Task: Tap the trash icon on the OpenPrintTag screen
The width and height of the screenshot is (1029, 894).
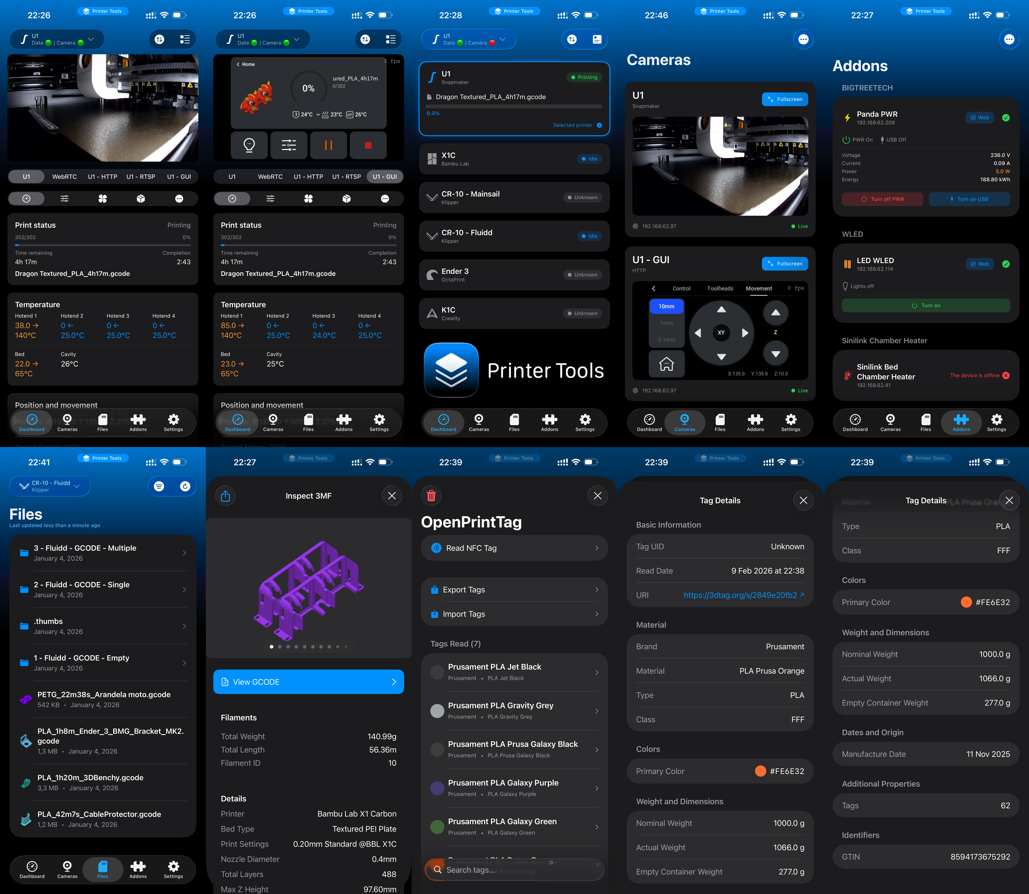Action: tap(431, 495)
